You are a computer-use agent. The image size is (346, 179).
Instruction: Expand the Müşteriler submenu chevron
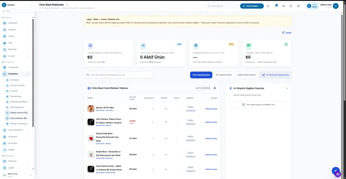(x=29, y=50)
